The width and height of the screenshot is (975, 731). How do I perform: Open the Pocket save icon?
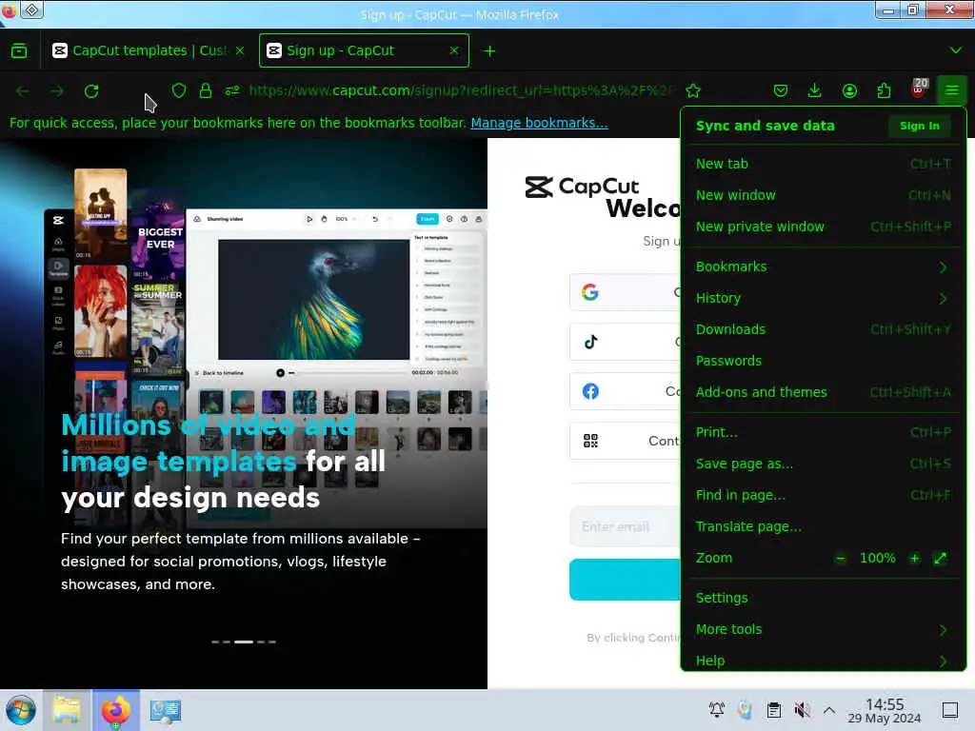pos(781,90)
